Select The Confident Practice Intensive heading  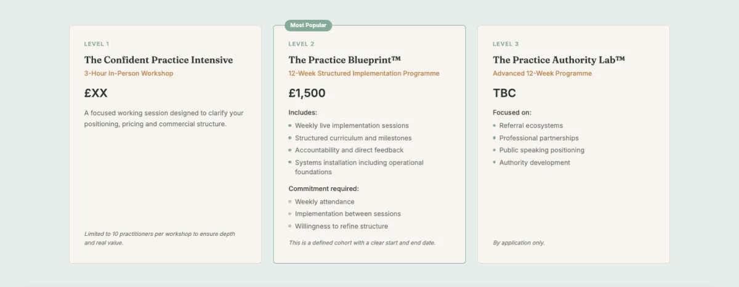click(x=159, y=60)
